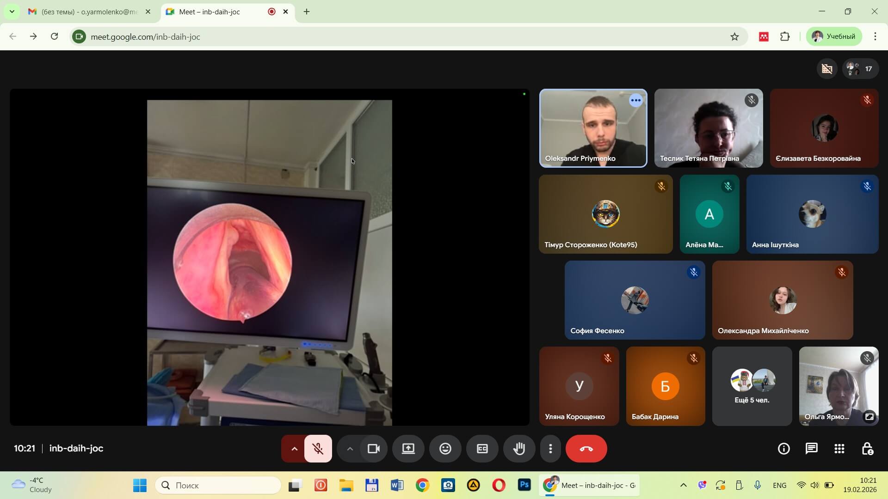The image size is (888, 499).
Task: Toggle closed captions button
Action: (x=482, y=449)
